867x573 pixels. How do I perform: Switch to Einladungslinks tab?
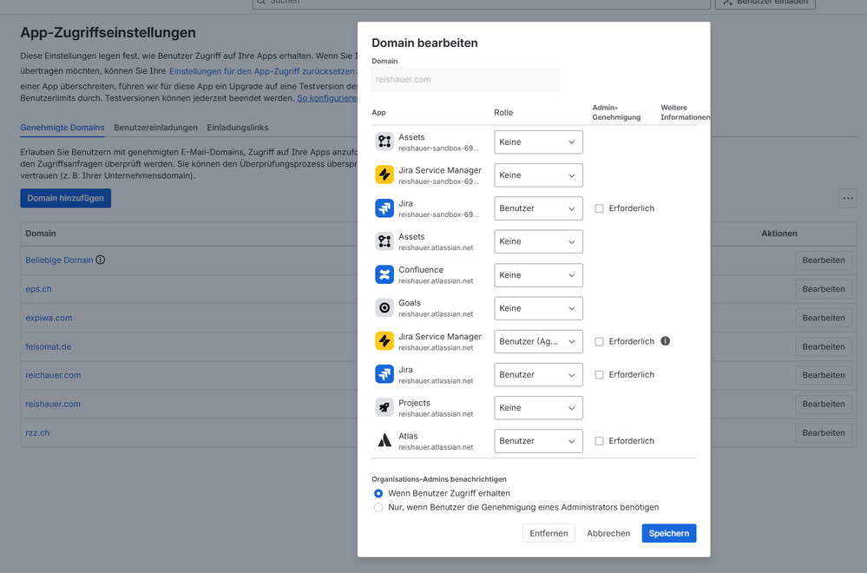point(237,128)
